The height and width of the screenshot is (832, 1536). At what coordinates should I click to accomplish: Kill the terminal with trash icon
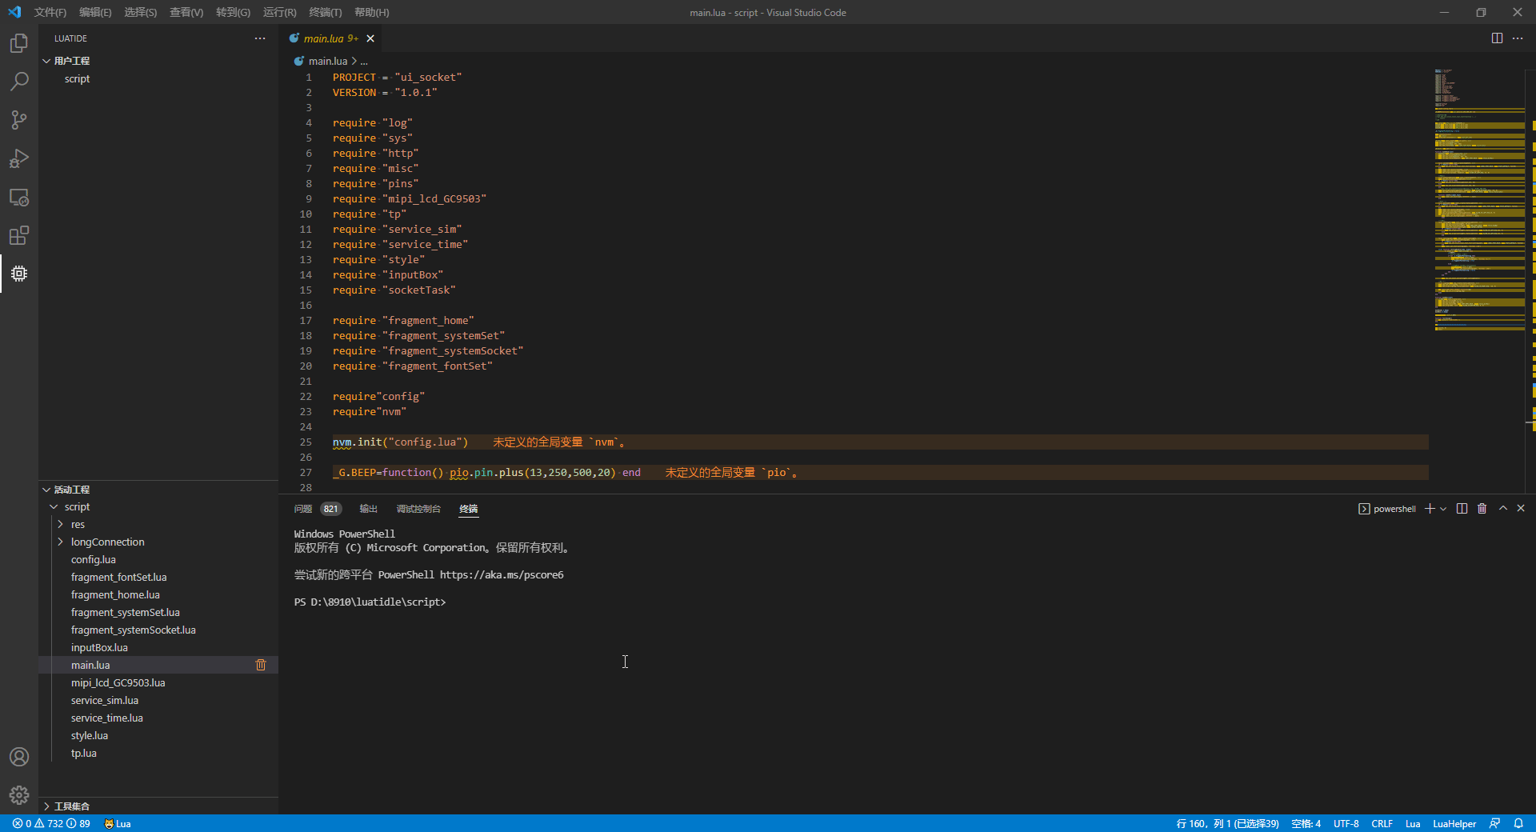1482,509
